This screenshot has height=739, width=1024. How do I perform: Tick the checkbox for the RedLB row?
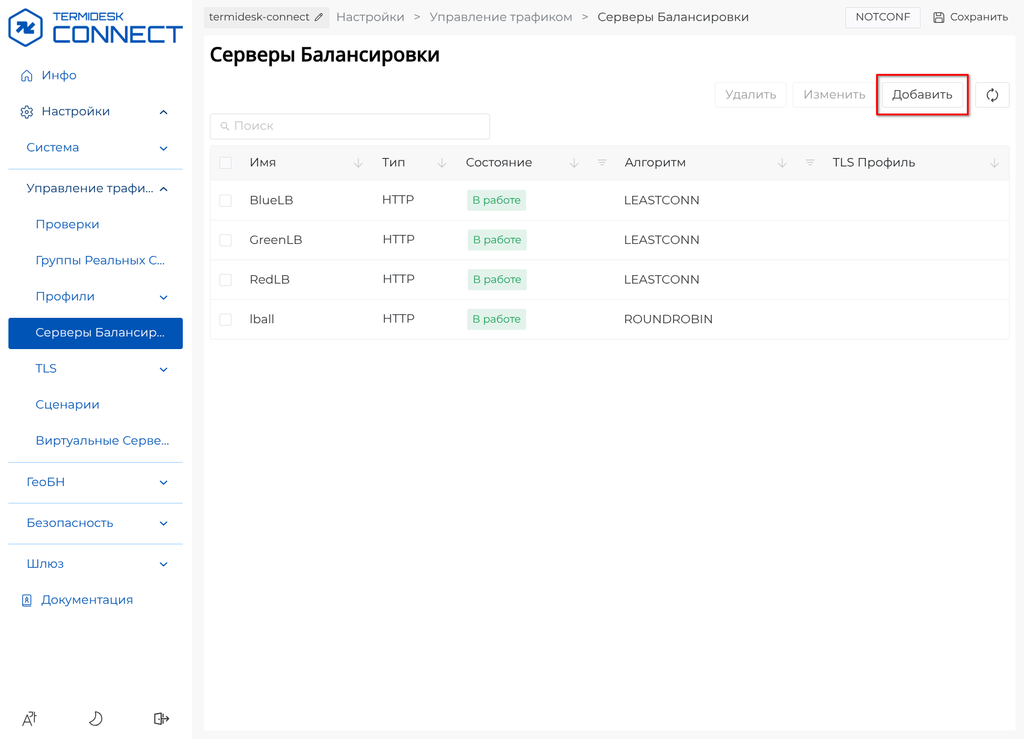(x=225, y=280)
